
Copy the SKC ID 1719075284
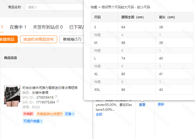click(x=58, y=102)
